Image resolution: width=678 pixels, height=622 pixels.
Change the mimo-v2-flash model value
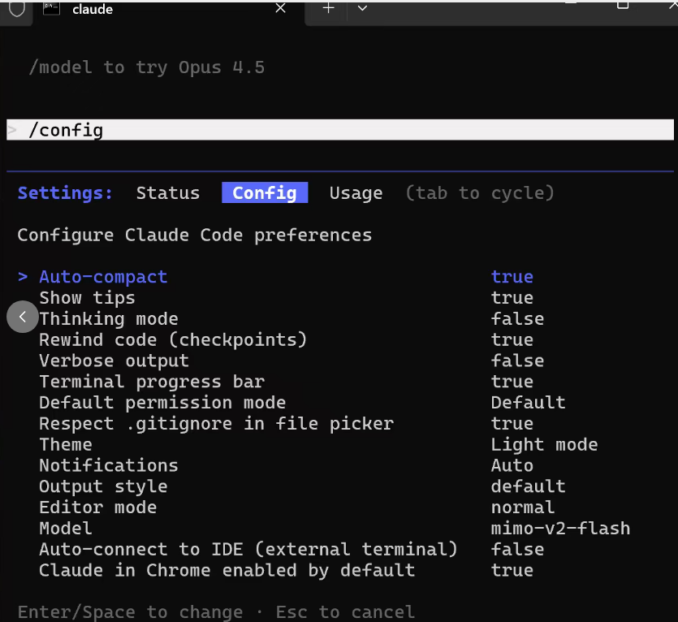click(560, 529)
